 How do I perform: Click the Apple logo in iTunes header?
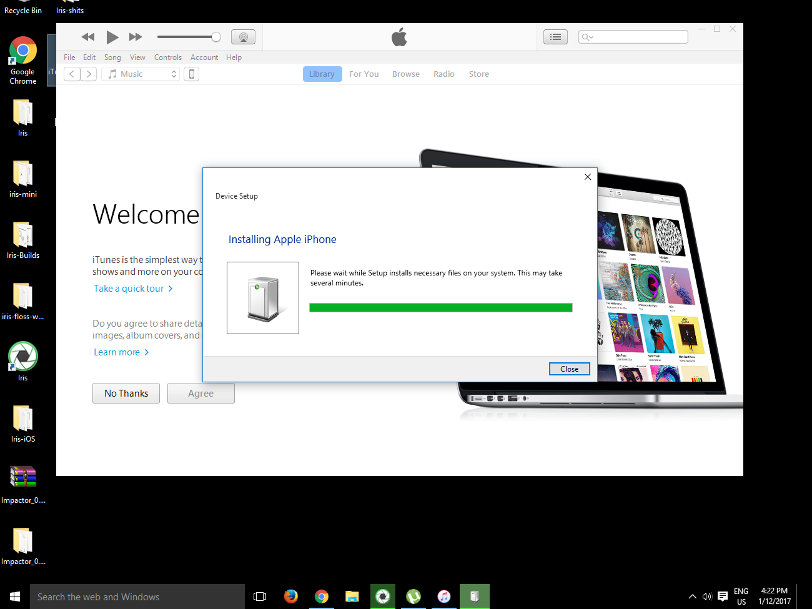point(400,37)
